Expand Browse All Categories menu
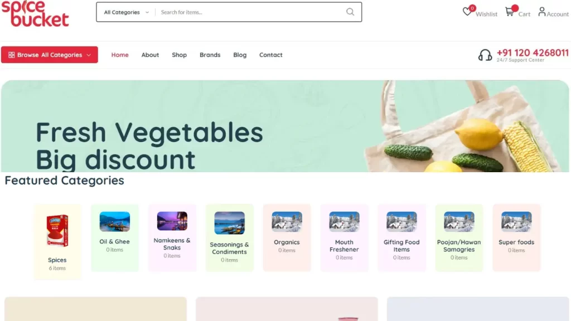Viewport: 571px width, 321px height. [50, 55]
